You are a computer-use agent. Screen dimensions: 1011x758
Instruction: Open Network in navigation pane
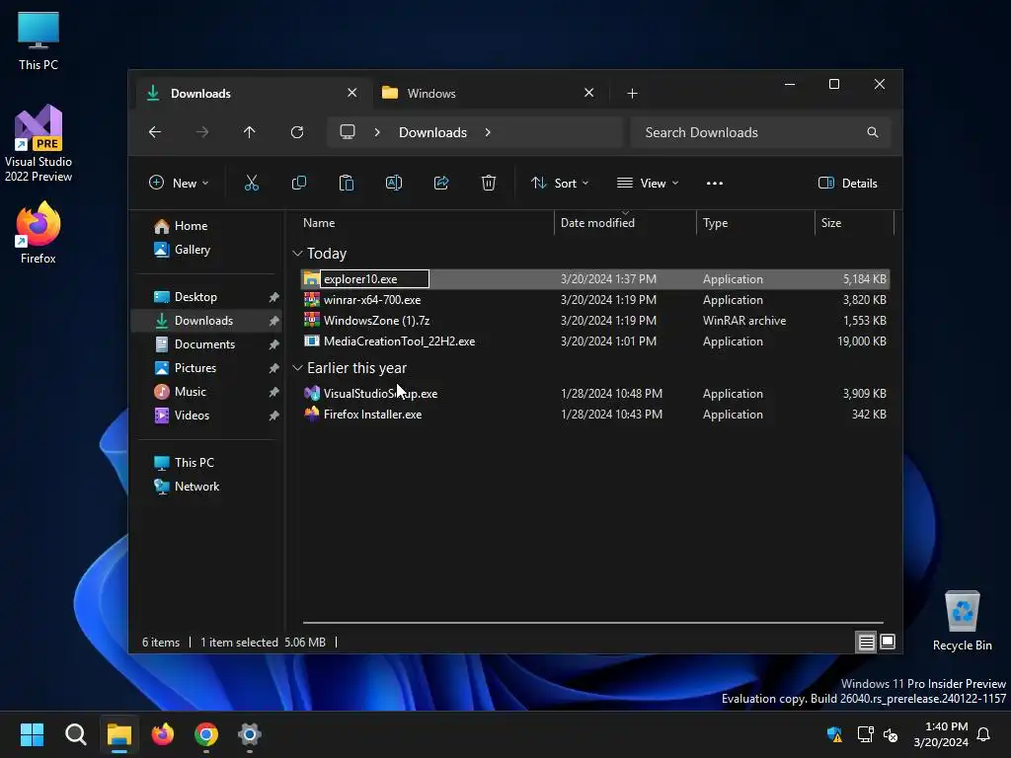pos(187,487)
